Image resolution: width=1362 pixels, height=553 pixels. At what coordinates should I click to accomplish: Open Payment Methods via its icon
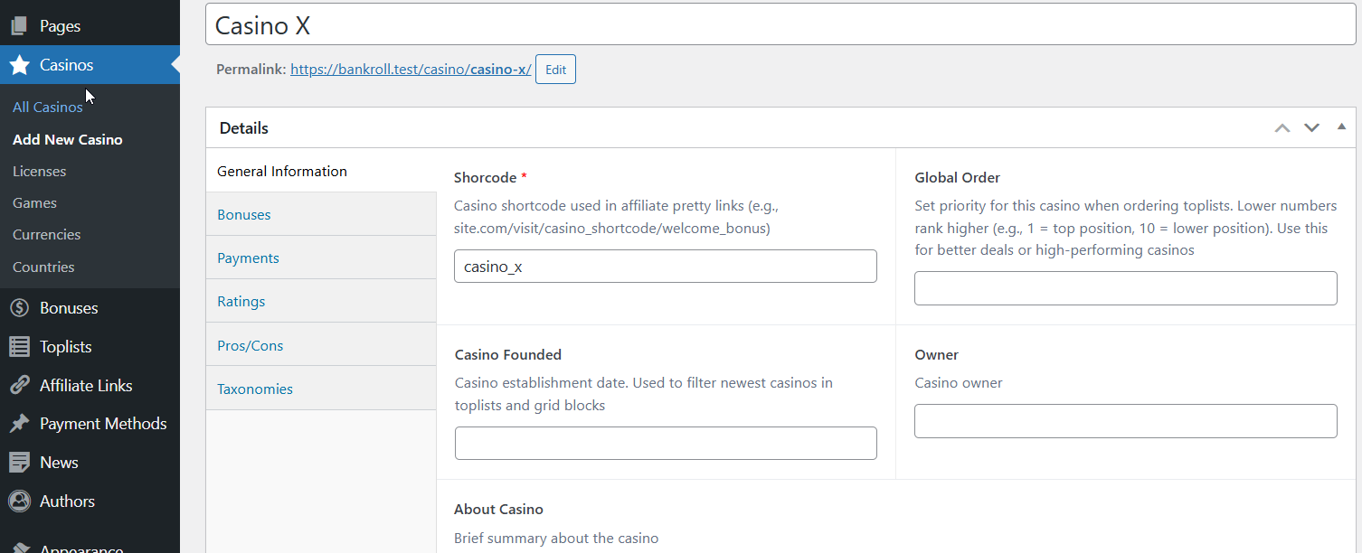pos(18,423)
